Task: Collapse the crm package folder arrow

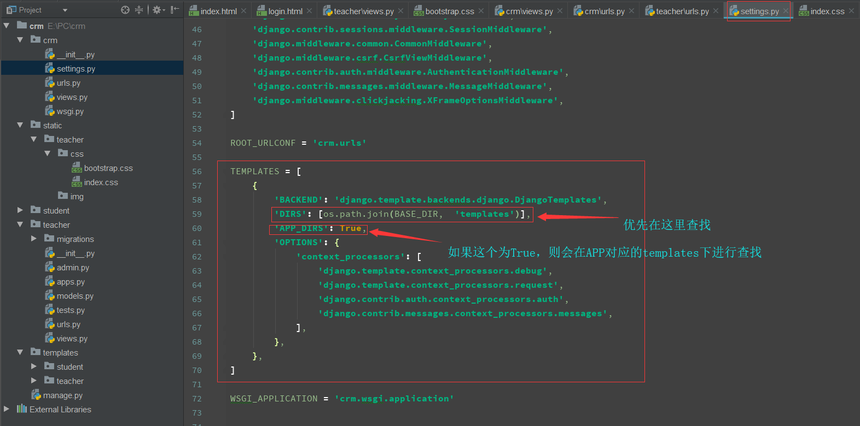Action: (x=20, y=40)
